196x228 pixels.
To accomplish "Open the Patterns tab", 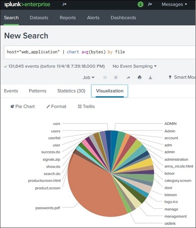I will click(38, 91).
